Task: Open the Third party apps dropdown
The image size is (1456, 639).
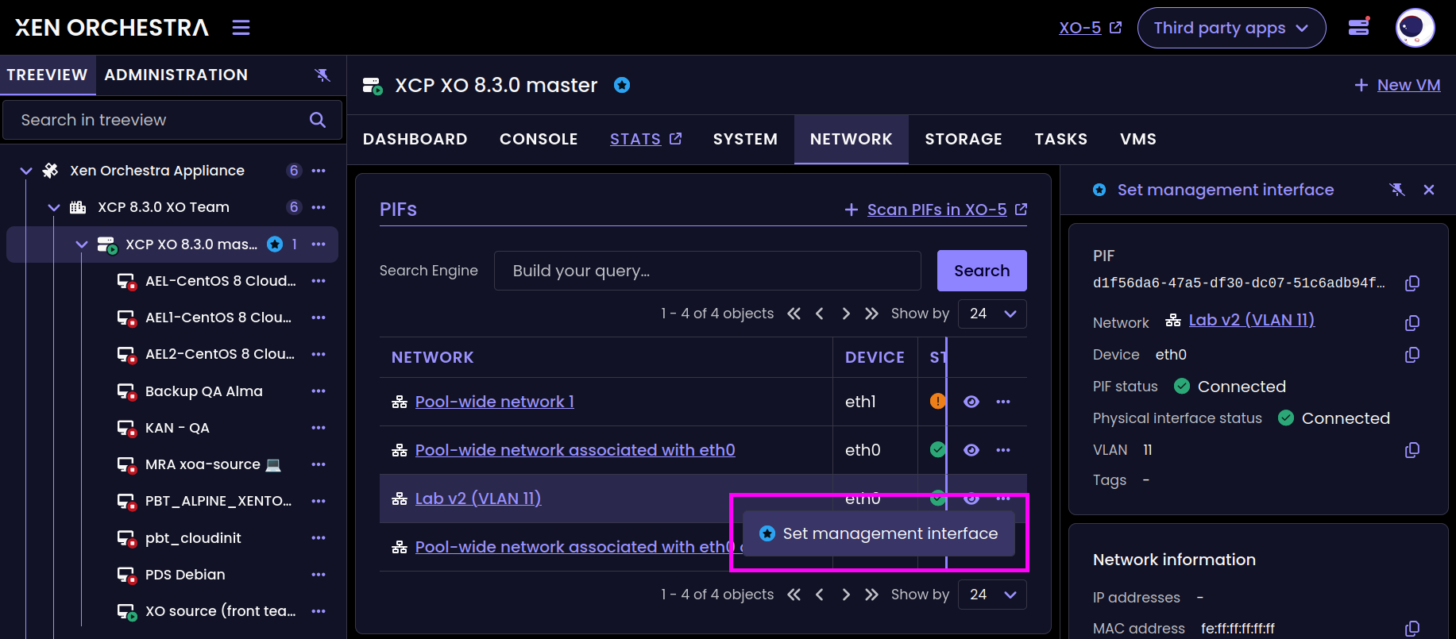Action: click(1231, 28)
